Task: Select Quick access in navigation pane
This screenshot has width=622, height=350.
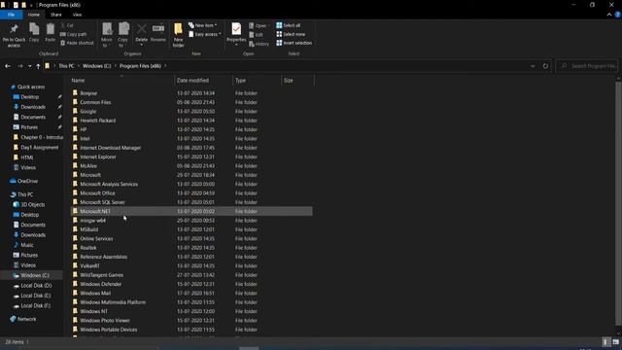Action: click(x=31, y=87)
